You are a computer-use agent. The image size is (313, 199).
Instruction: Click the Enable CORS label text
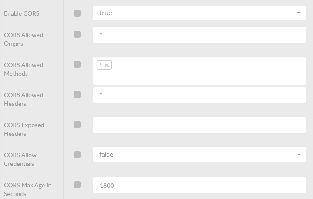[x=21, y=13]
